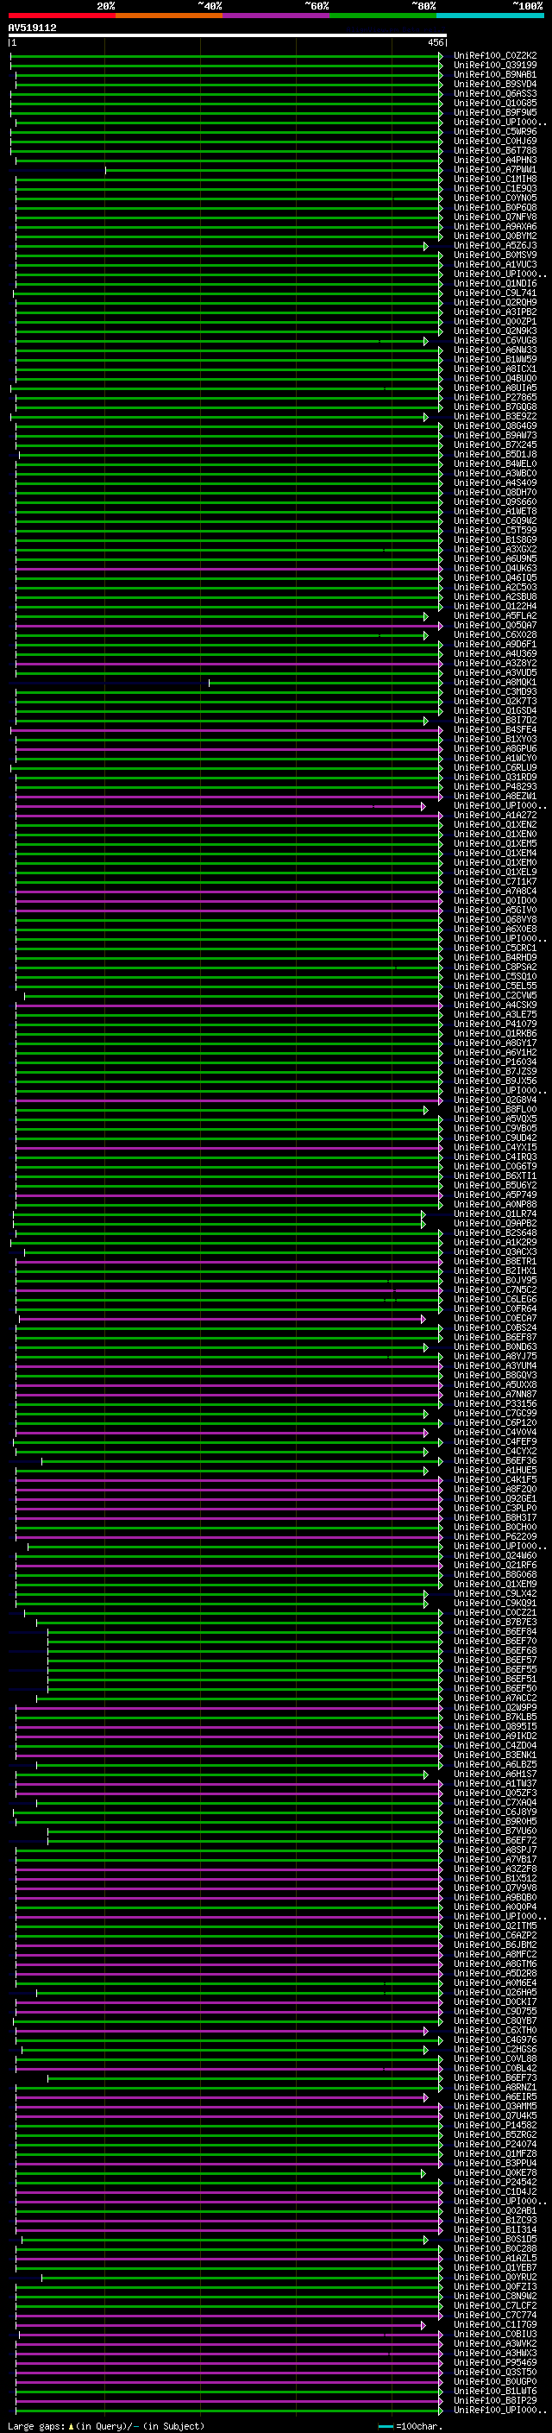Select the UniRef100_C5EL55 label
This screenshot has width=552, height=2433.
[495, 986]
